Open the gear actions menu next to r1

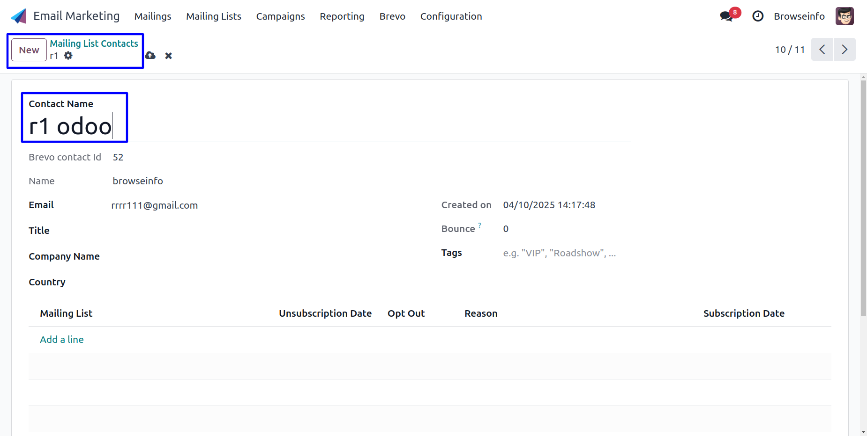coord(68,56)
